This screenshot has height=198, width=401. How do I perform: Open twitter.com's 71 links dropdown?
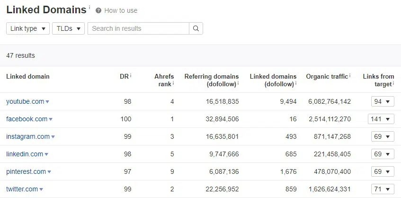[383, 189]
